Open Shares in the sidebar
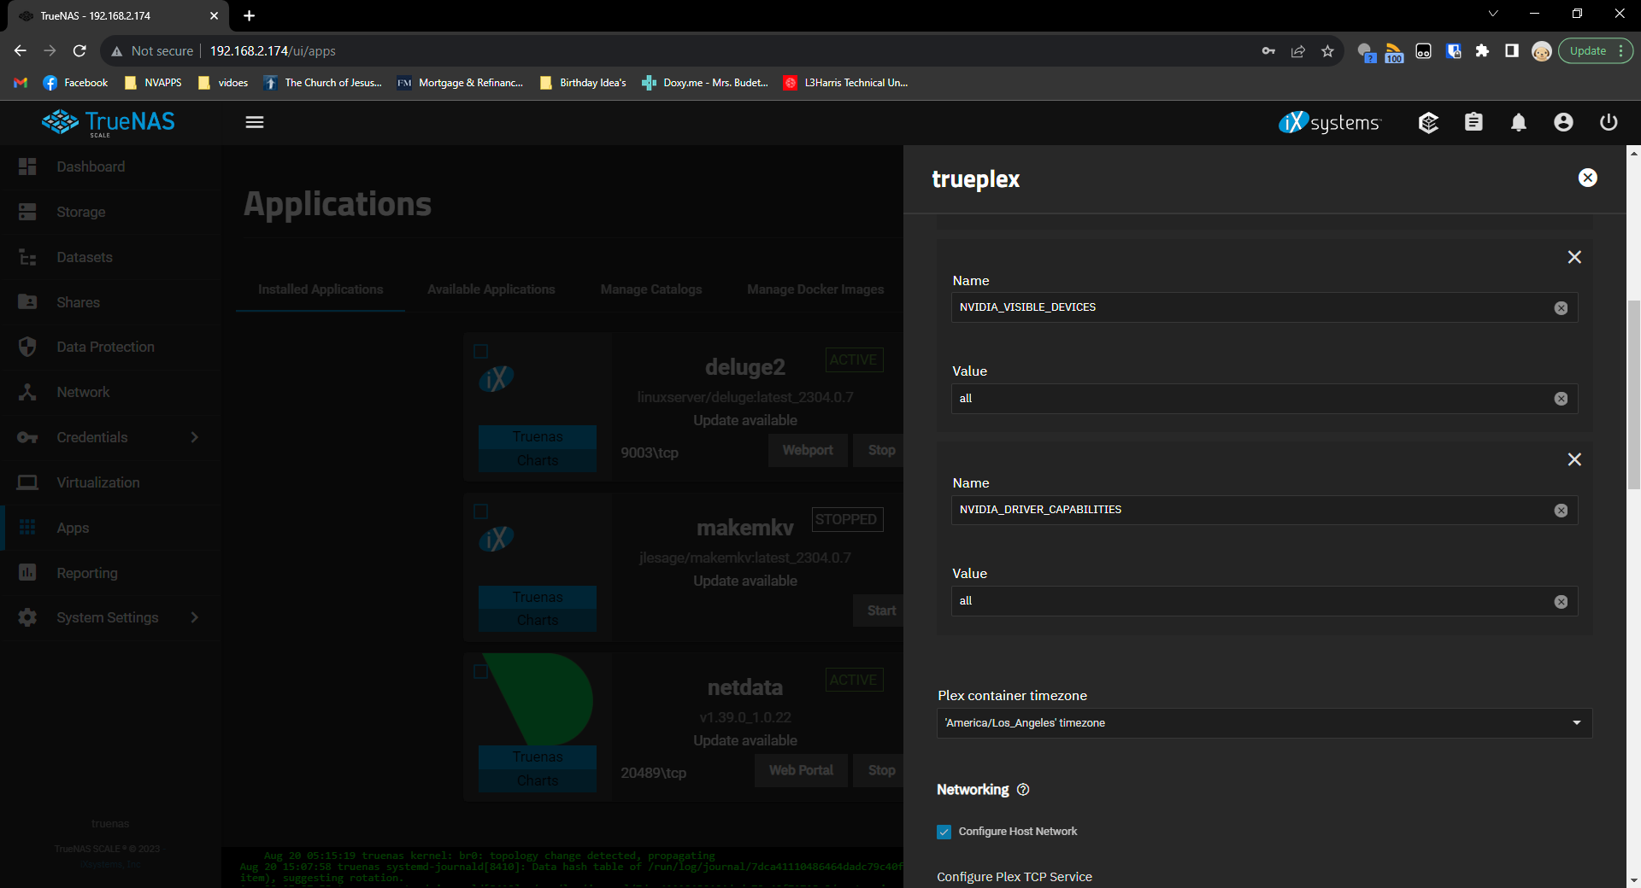The width and height of the screenshot is (1641, 888). pyautogui.click(x=110, y=302)
